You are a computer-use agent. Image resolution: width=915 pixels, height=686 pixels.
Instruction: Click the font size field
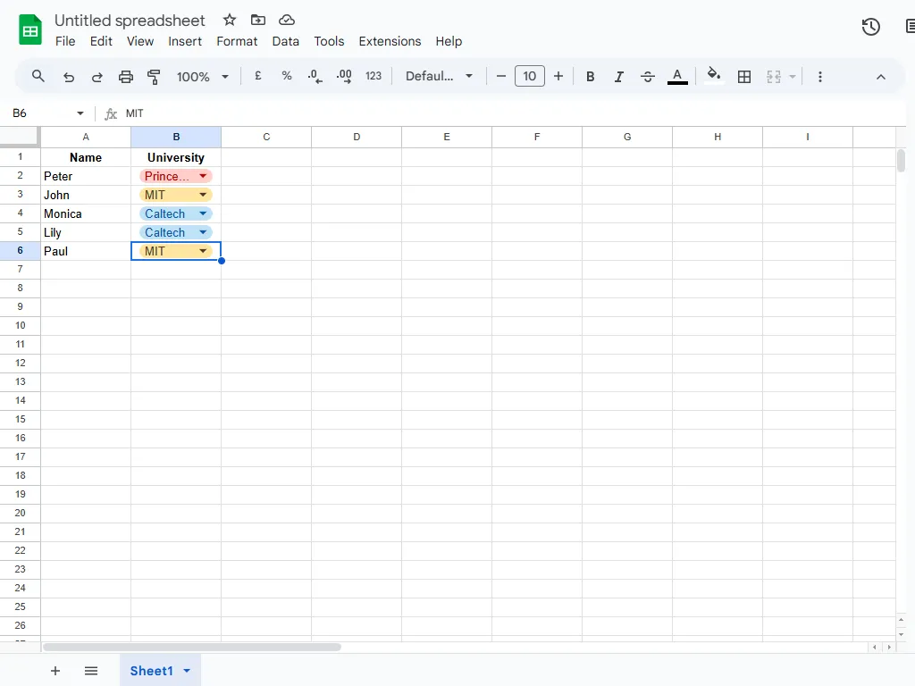(530, 77)
